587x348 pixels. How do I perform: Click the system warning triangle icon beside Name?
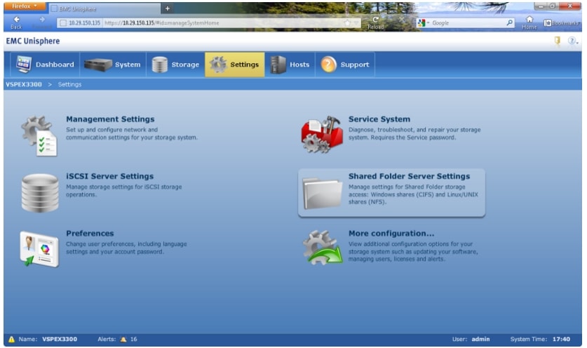coord(12,340)
